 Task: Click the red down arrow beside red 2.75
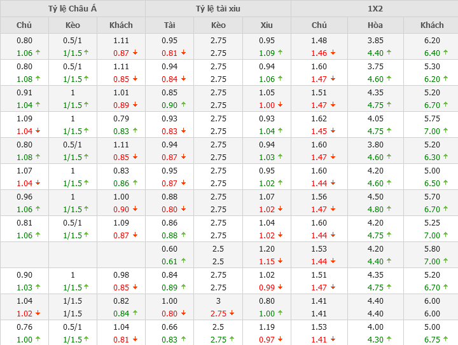pos(233,313)
